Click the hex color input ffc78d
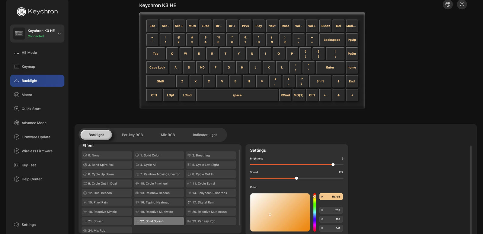 click(x=331, y=197)
